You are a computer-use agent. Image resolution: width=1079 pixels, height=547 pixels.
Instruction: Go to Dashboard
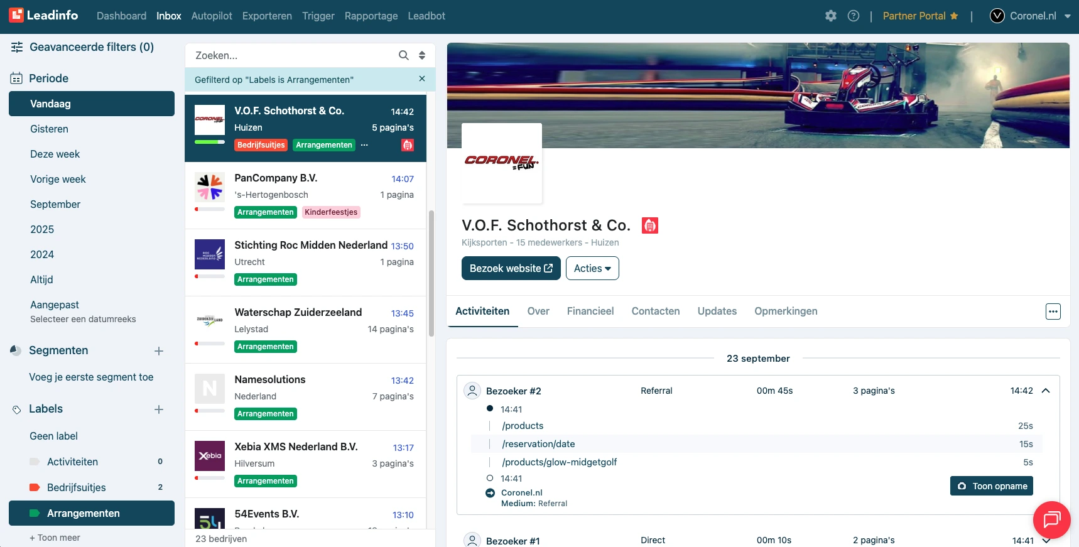121,16
